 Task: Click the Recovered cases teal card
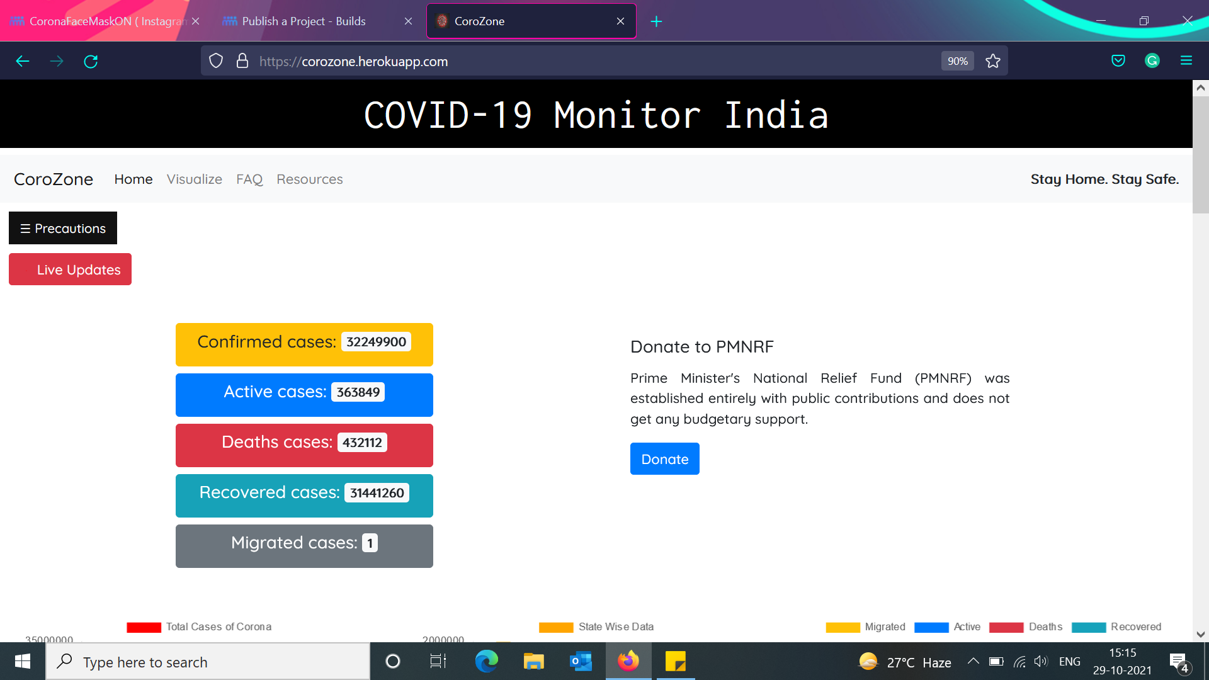(304, 496)
